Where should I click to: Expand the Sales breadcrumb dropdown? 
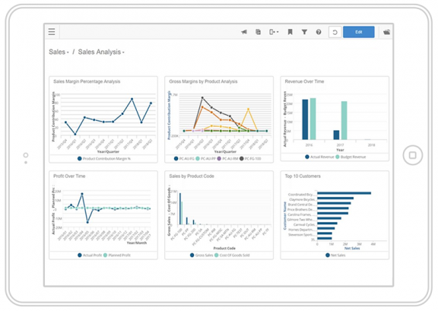point(59,52)
